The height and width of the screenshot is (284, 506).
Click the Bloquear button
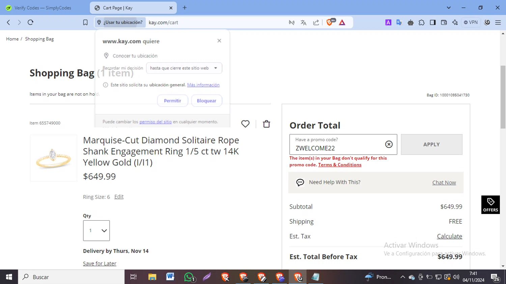coord(206,101)
